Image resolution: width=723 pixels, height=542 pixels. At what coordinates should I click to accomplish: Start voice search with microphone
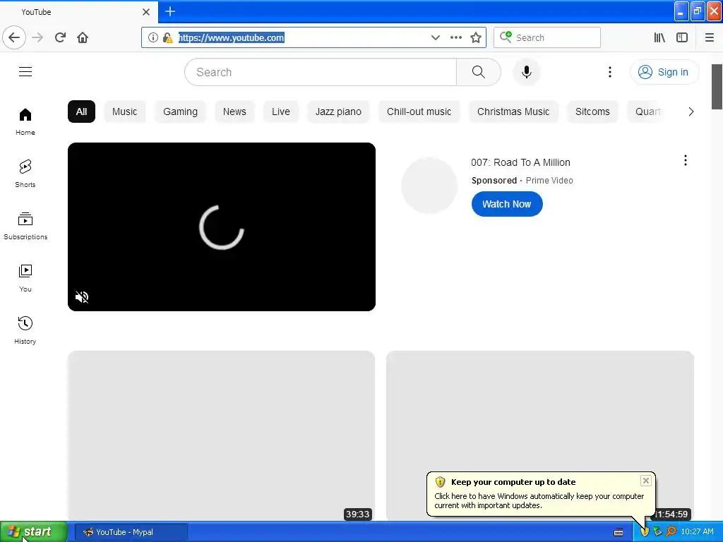(x=527, y=72)
